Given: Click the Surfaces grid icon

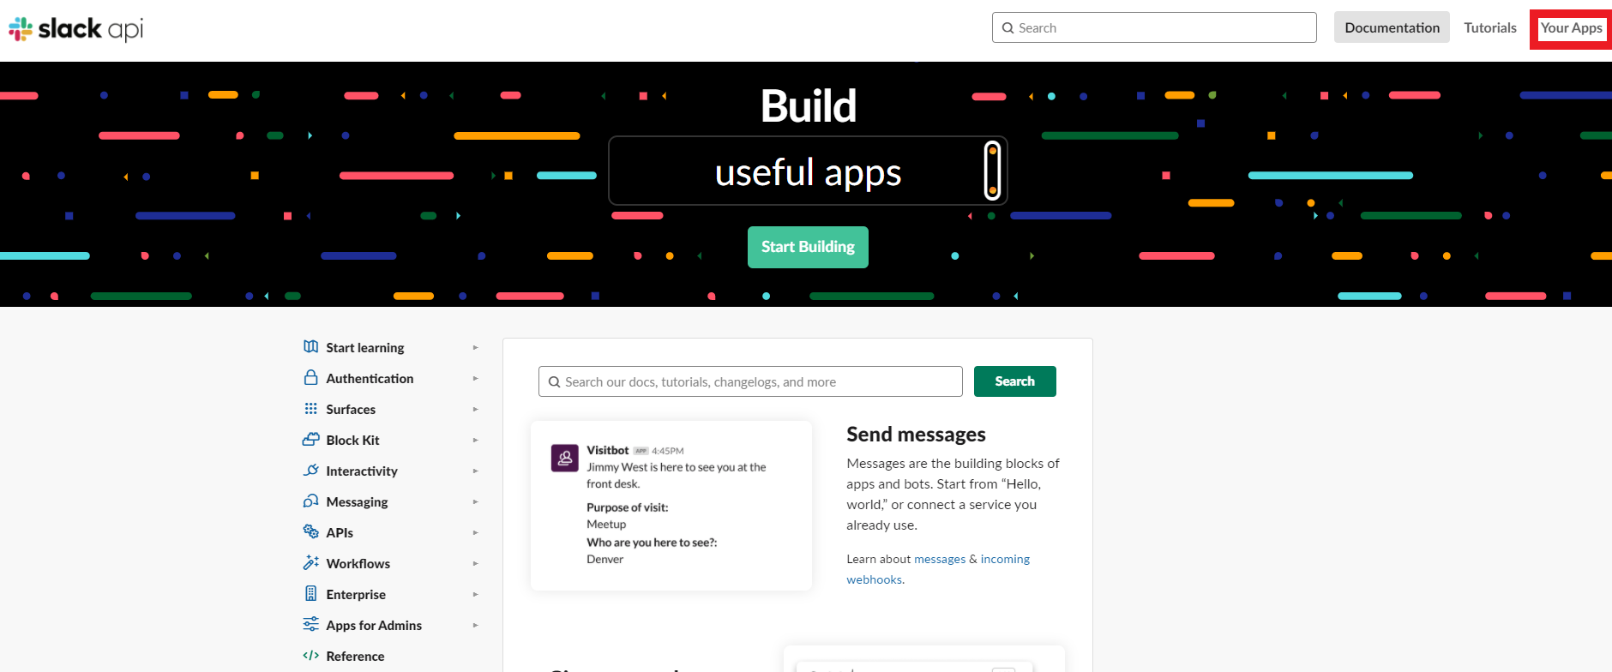Looking at the screenshot, I should tap(311, 408).
